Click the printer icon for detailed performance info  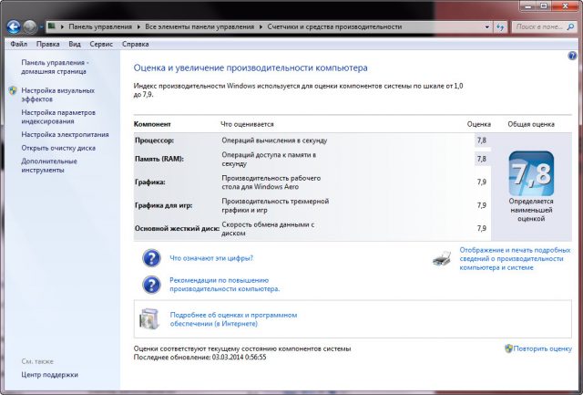click(442, 258)
